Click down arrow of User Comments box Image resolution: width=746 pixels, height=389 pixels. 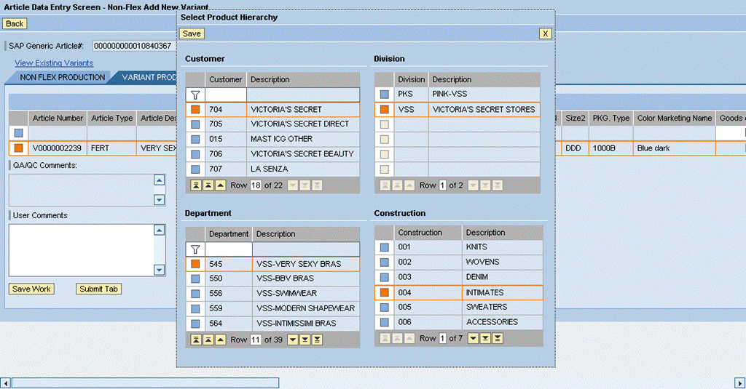click(160, 270)
